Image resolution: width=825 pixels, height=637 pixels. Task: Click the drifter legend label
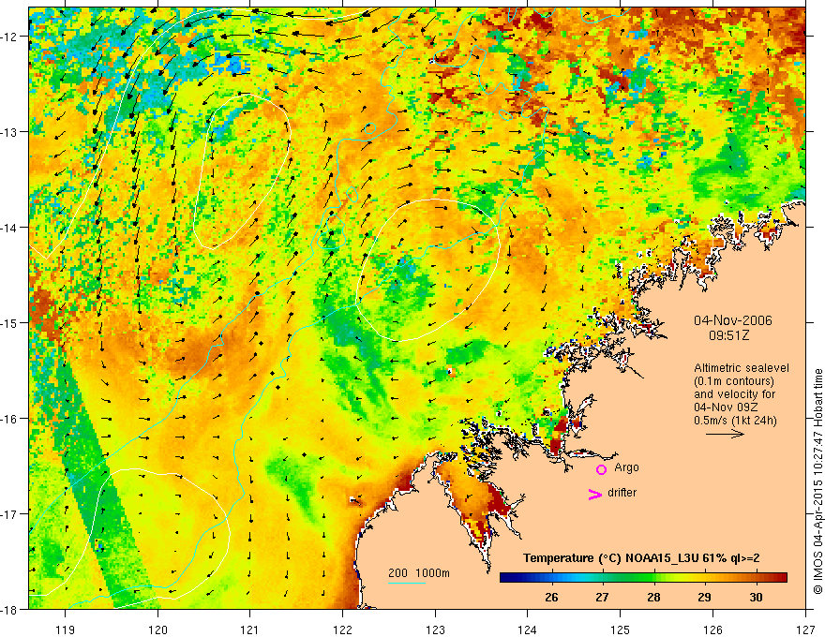click(x=622, y=493)
